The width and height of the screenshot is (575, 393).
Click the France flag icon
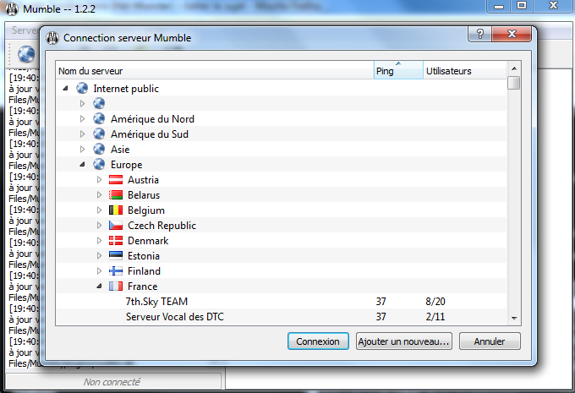pyautogui.click(x=116, y=286)
